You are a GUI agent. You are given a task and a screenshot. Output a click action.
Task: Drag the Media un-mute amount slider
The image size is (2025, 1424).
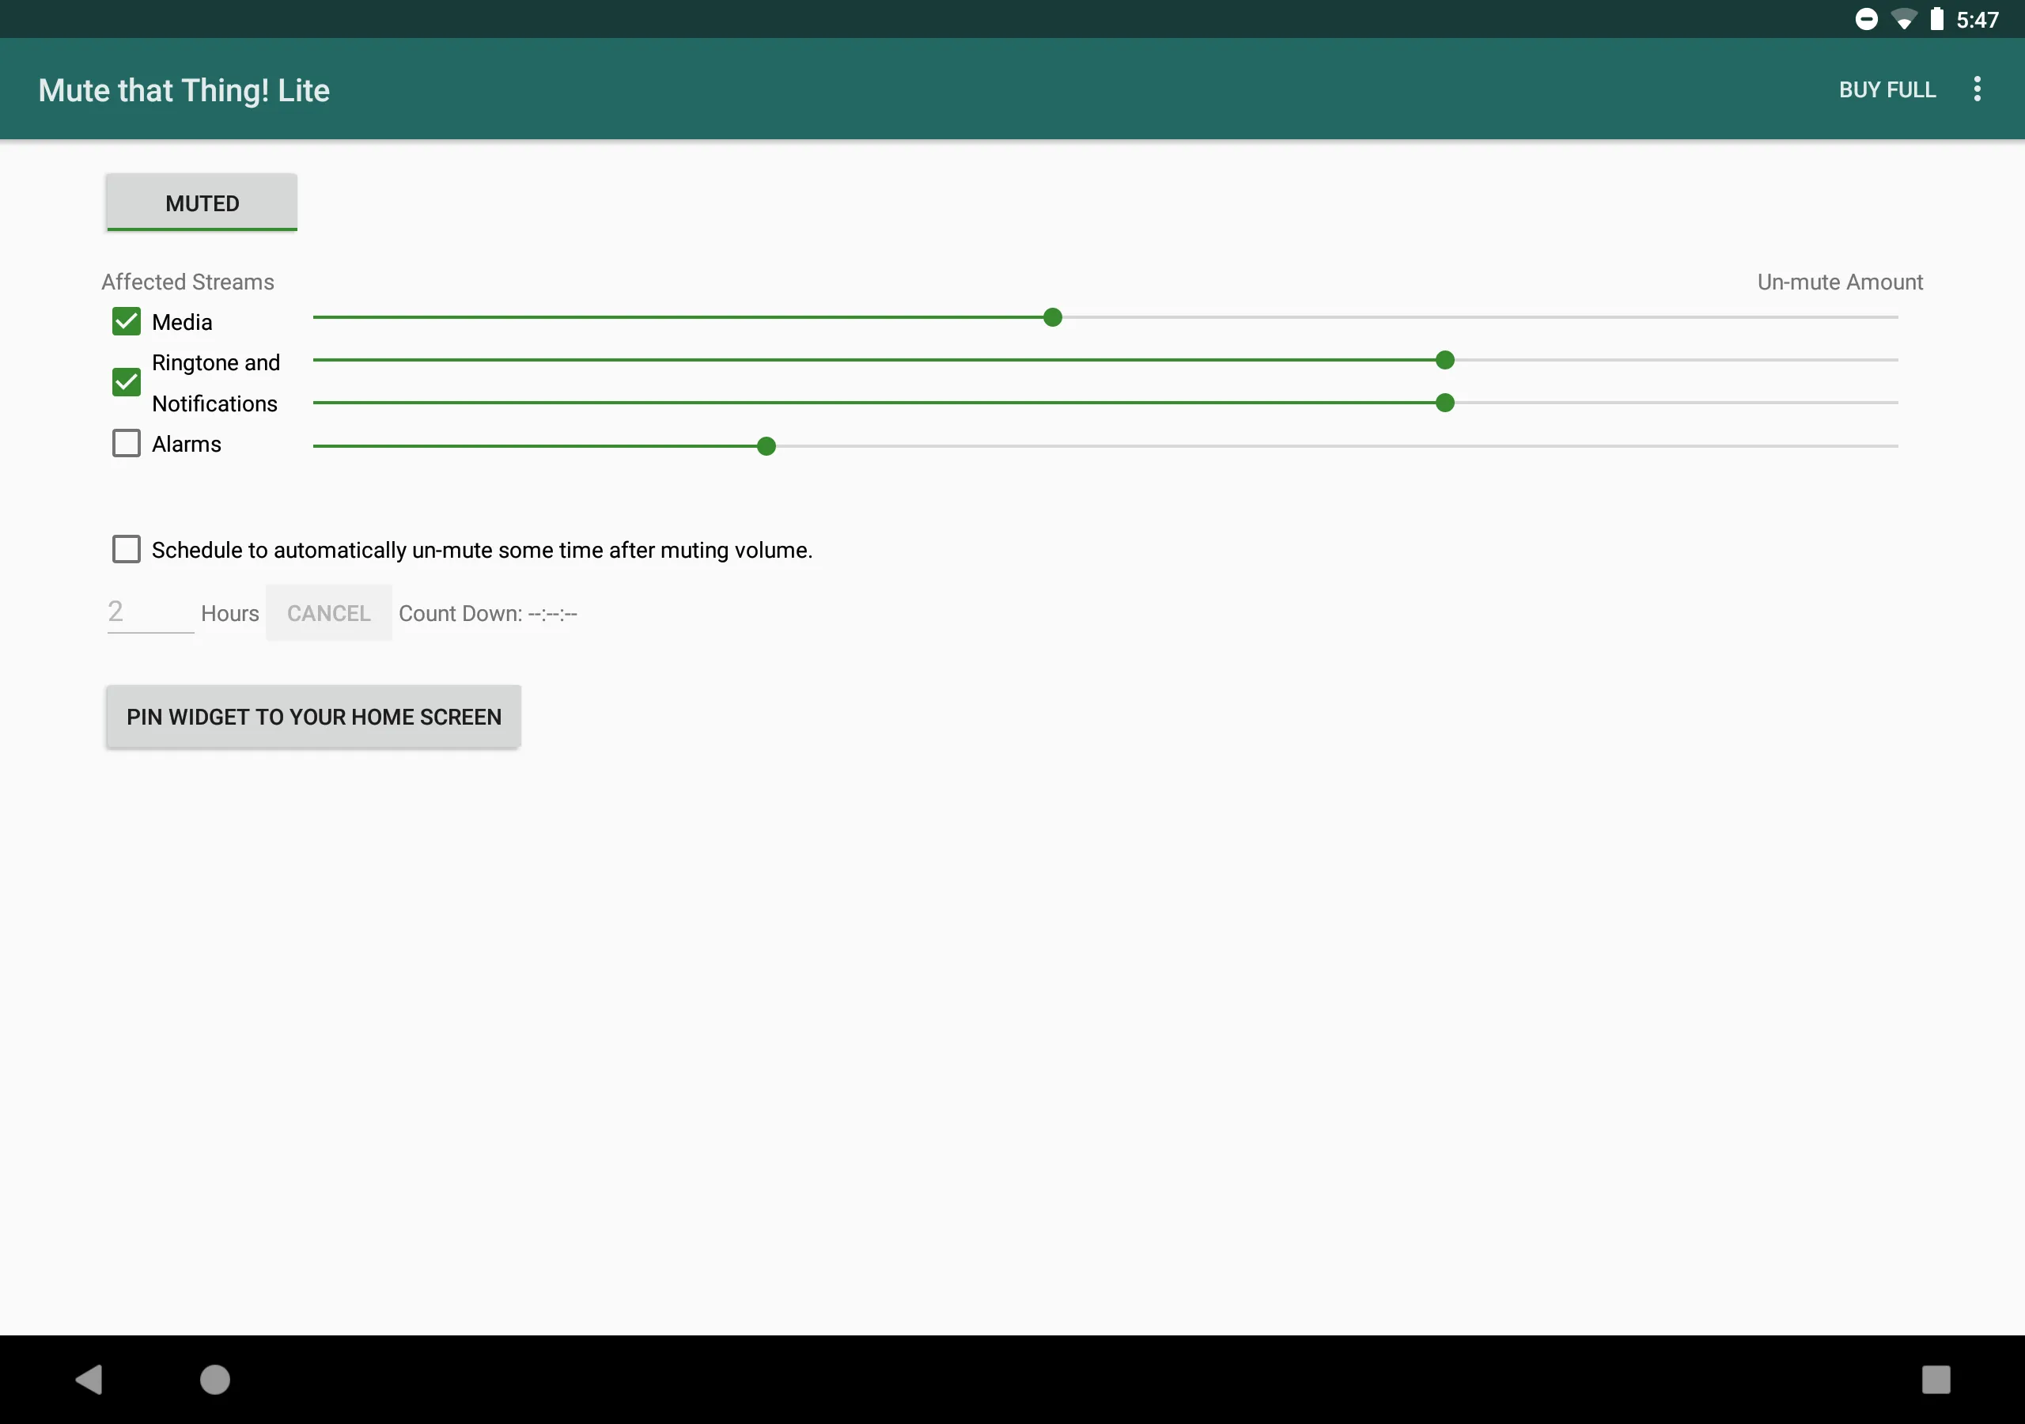pyautogui.click(x=1051, y=317)
